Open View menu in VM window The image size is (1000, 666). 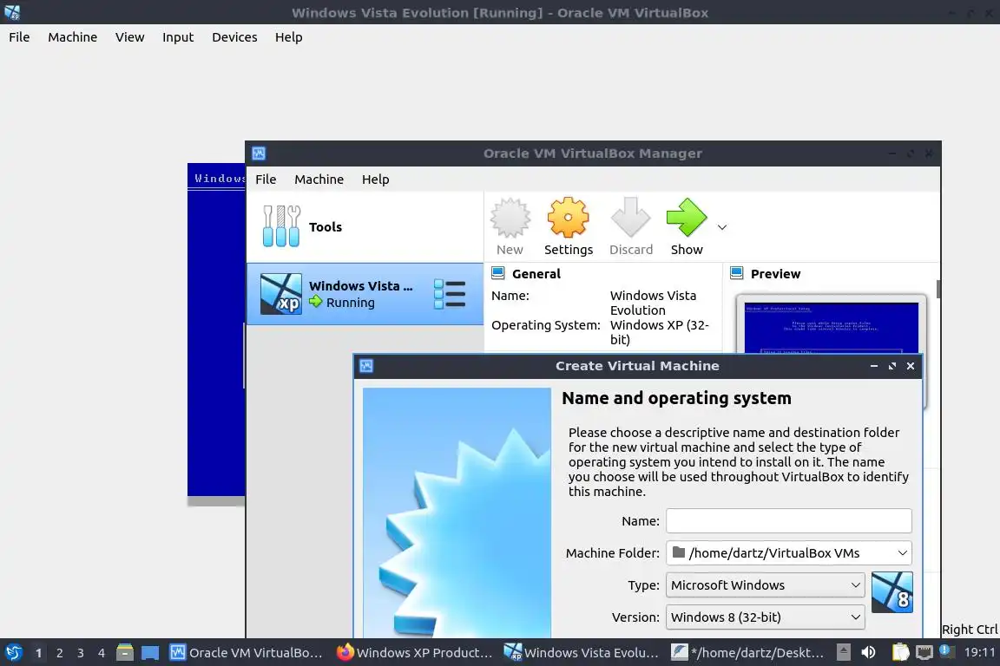click(x=129, y=37)
